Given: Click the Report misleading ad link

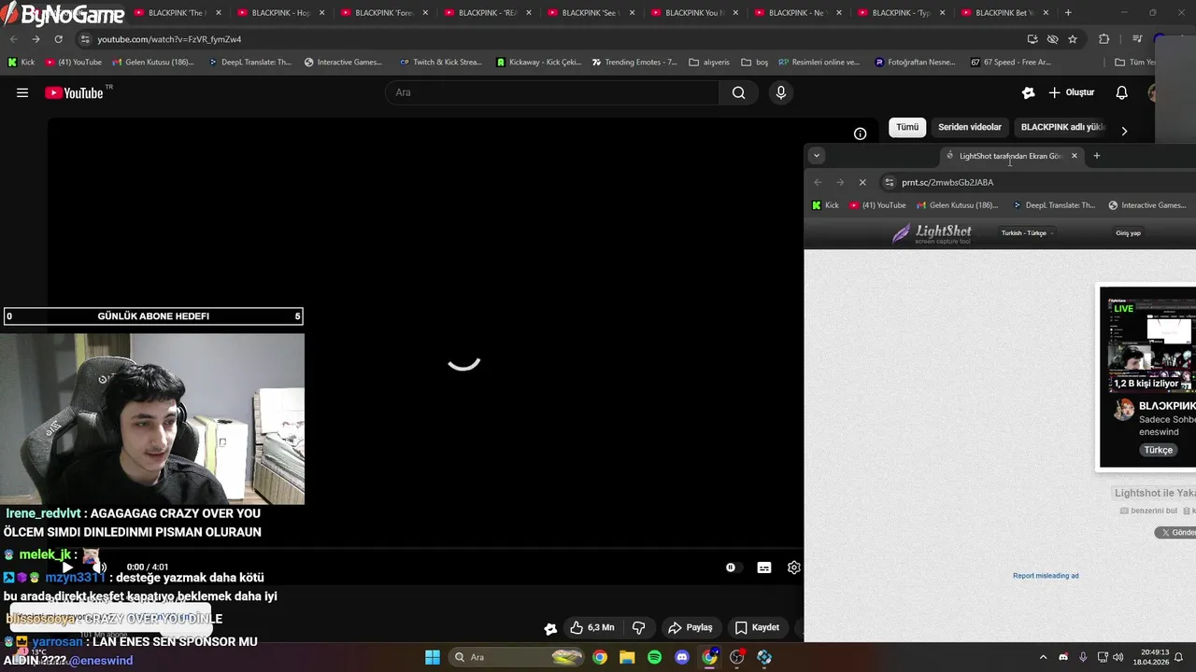Looking at the screenshot, I should pos(1046,576).
